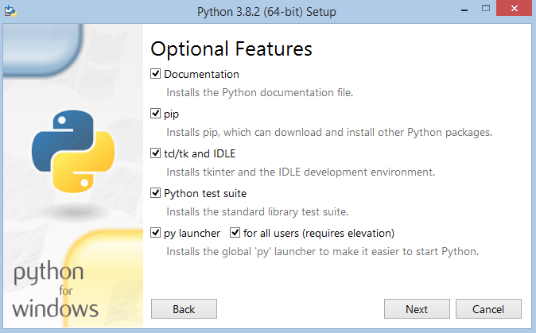This screenshot has width=536, height=333.
Task: Minimize the Python Setup window
Action: tap(464, 10)
